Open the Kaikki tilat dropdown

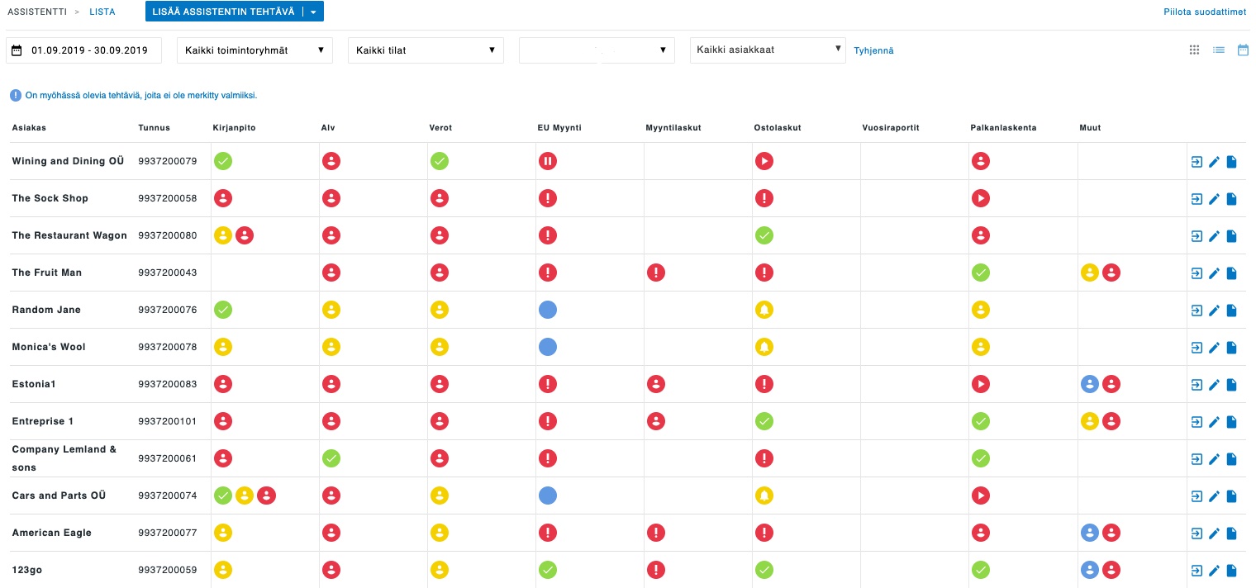[426, 50]
